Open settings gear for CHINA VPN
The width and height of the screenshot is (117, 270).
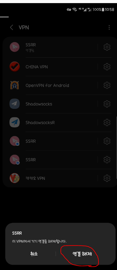point(107,66)
